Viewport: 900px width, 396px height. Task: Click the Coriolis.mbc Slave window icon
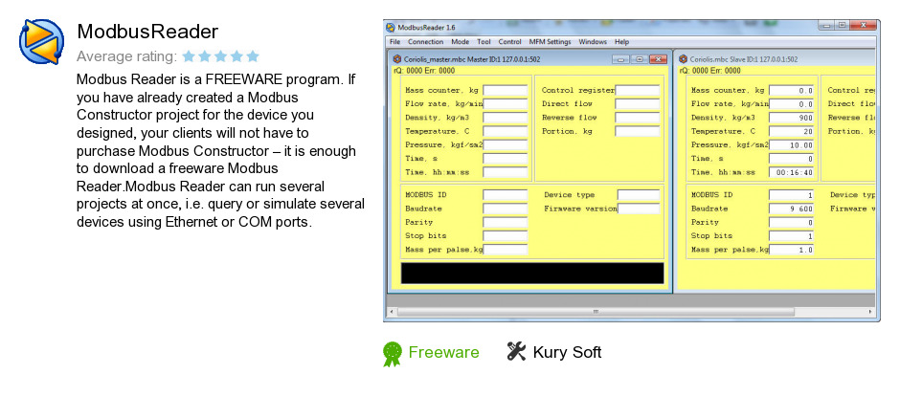click(x=683, y=59)
